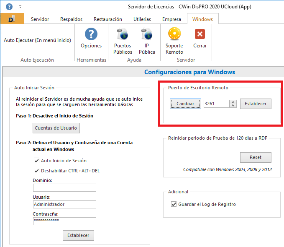
Task: Increase the remote desktop port value
Action: [x=233, y=101]
